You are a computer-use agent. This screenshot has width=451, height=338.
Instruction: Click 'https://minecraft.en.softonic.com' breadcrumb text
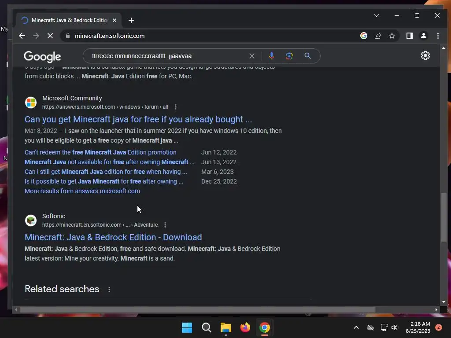click(81, 225)
